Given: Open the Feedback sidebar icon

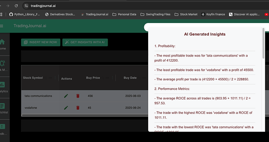Looking at the screenshot, I should pyautogui.click(x=2, y=127).
